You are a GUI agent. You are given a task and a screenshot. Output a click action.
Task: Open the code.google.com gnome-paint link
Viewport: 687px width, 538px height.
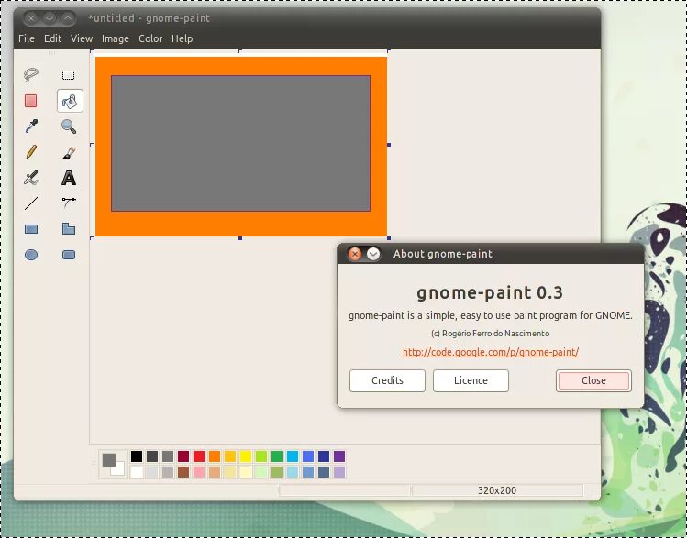click(x=491, y=352)
